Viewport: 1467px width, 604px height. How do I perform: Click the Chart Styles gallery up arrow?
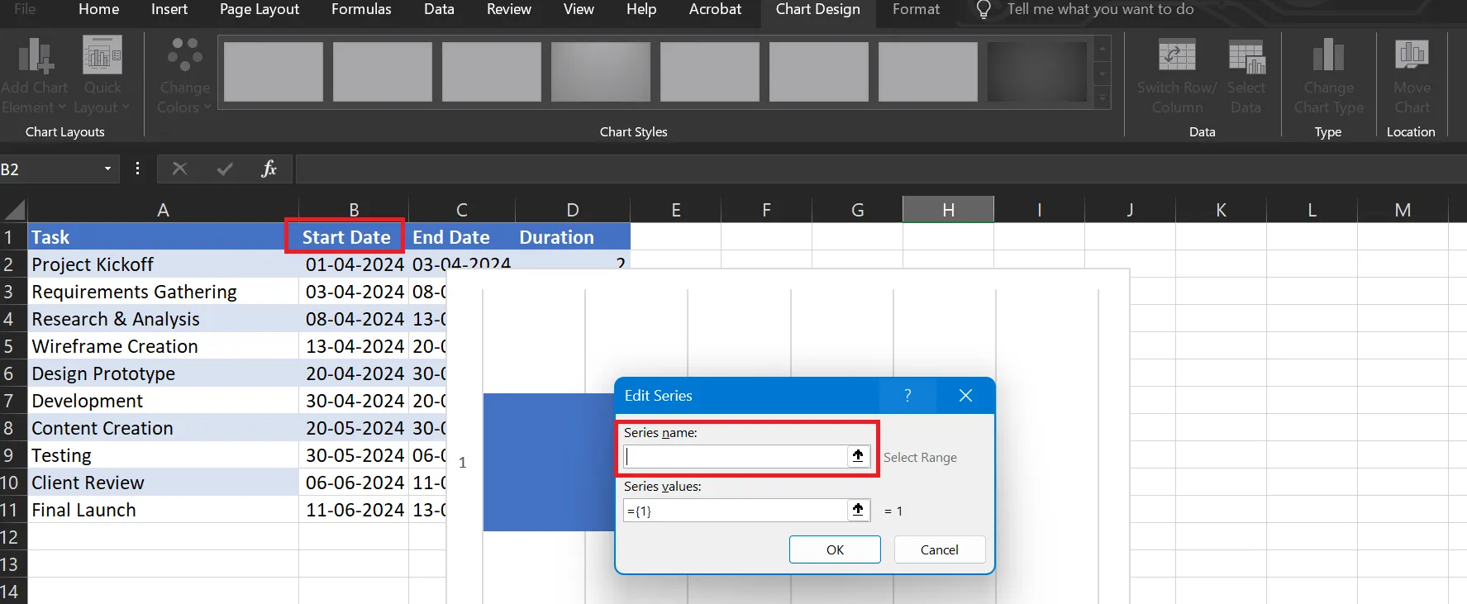click(x=1102, y=50)
